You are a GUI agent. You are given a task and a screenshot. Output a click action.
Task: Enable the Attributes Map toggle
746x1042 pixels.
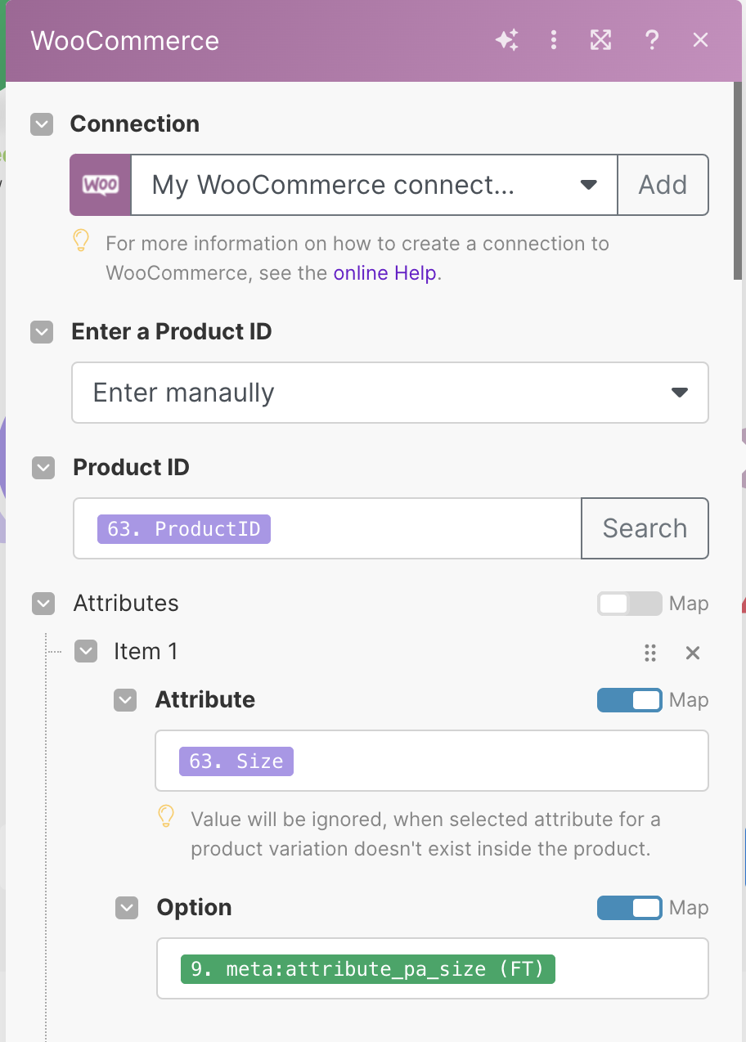click(629, 604)
